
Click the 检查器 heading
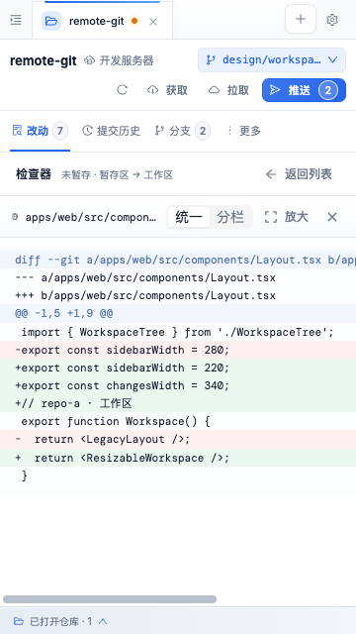click(34, 174)
